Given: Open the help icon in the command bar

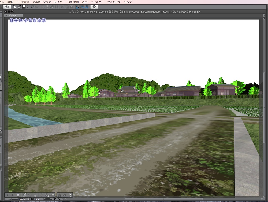Looking at the screenshot, I should pos(94,7).
